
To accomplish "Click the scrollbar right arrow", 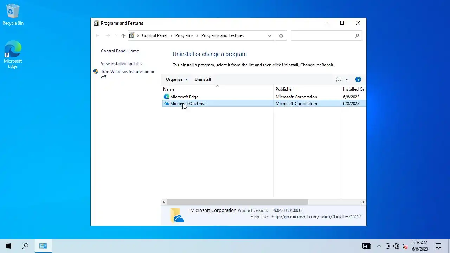I will [363, 202].
